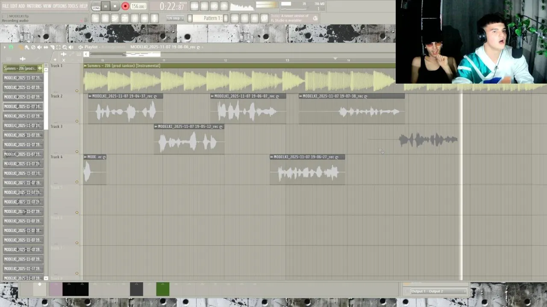Open MODELKI 19-04-37_rec clip menu

coord(90,96)
